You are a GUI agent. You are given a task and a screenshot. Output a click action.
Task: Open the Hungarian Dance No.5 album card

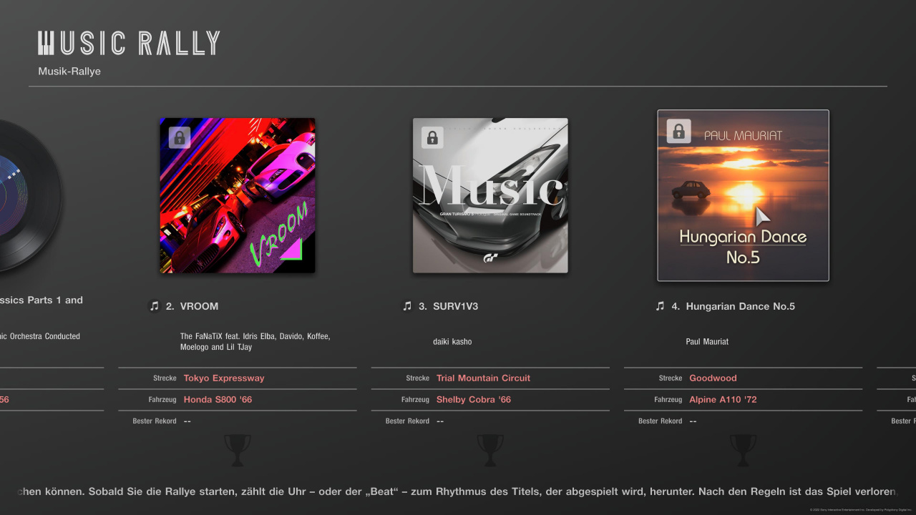(743, 195)
